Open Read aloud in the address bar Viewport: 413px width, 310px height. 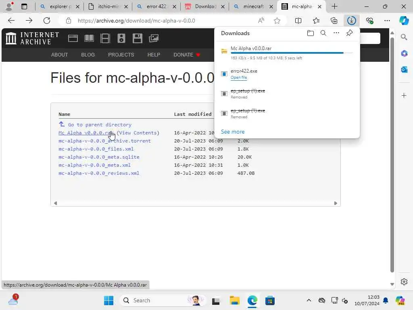coord(261,21)
